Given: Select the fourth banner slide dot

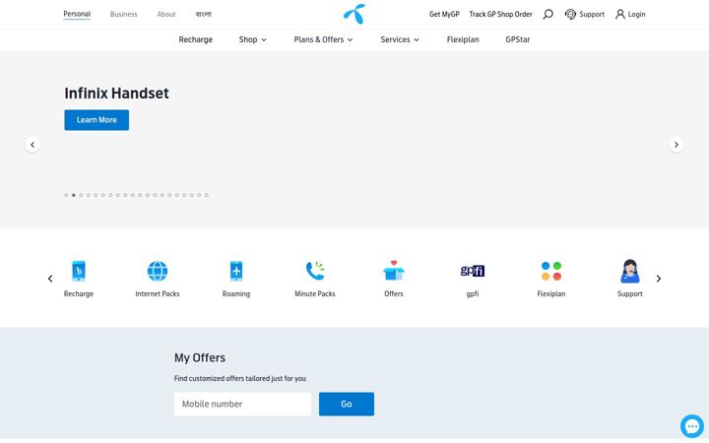Looking at the screenshot, I should (x=89, y=195).
